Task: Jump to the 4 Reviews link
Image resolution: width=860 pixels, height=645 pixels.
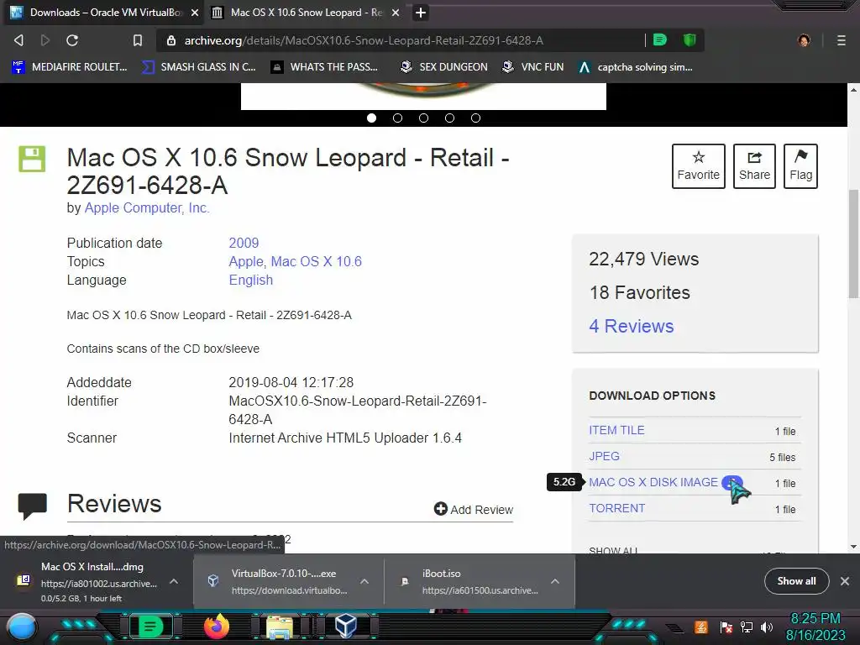Action: 632,326
